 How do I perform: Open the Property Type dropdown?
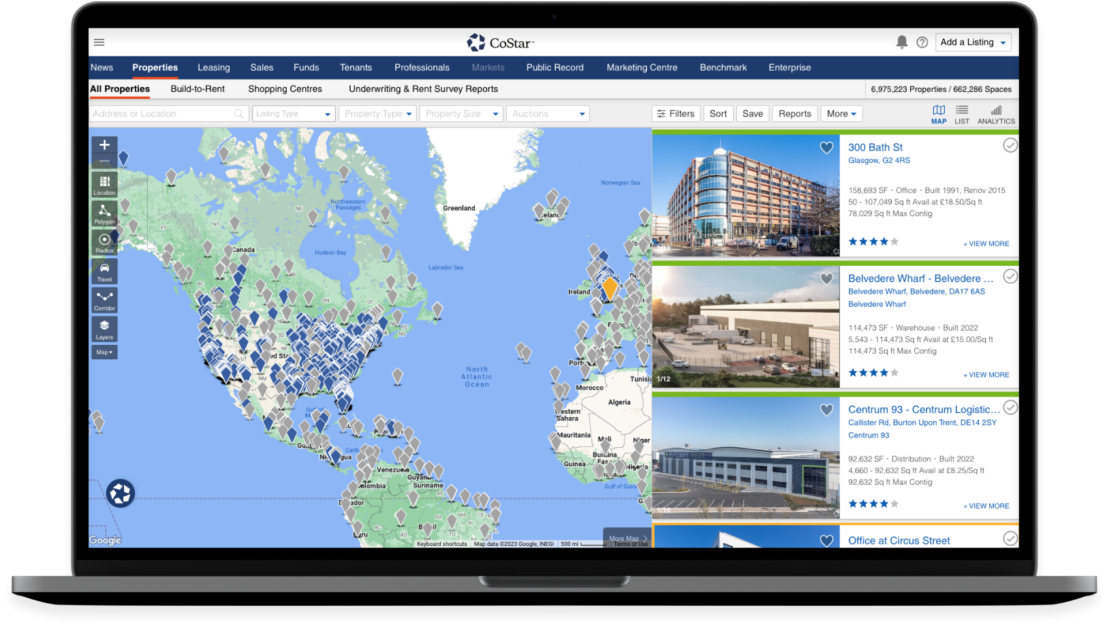click(377, 114)
